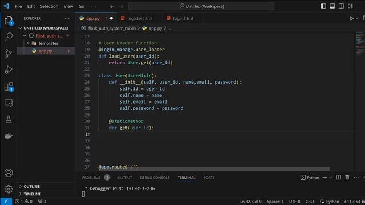The height and width of the screenshot is (205, 365).
Task: Open Run and Debug view
Action: (9, 70)
